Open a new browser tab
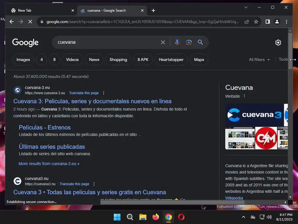The height and width of the screenshot is (224, 298). pyautogui.click(x=153, y=10)
